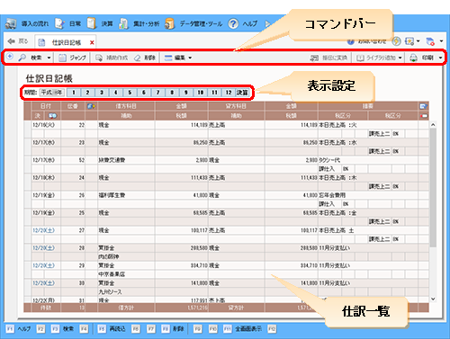The height and width of the screenshot is (339, 450).
Task: Close the 仕訳日記帳 tab
Action: click(92, 42)
